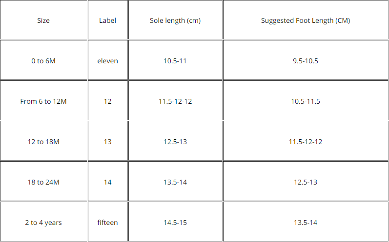This screenshot has height=242, width=389.
Task: Select the 18 to 24M size cell
Action: [x=43, y=182]
